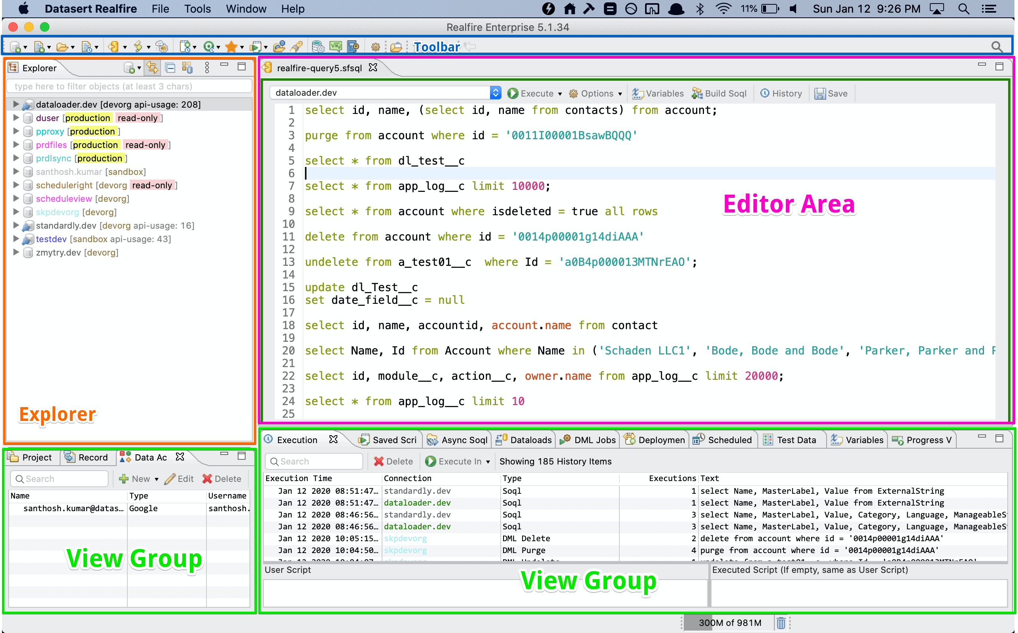
Task: Select the DML Purge history row
Action: (x=635, y=550)
